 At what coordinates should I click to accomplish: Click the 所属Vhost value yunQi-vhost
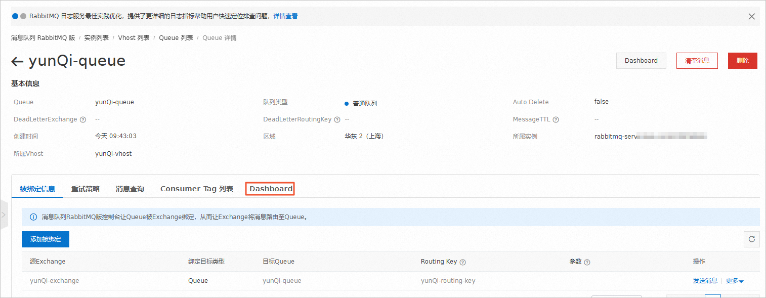point(113,154)
